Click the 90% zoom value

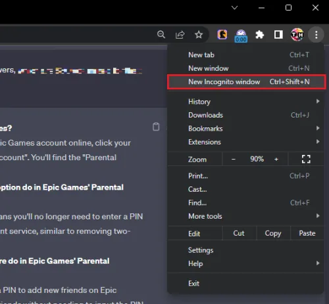pos(257,159)
